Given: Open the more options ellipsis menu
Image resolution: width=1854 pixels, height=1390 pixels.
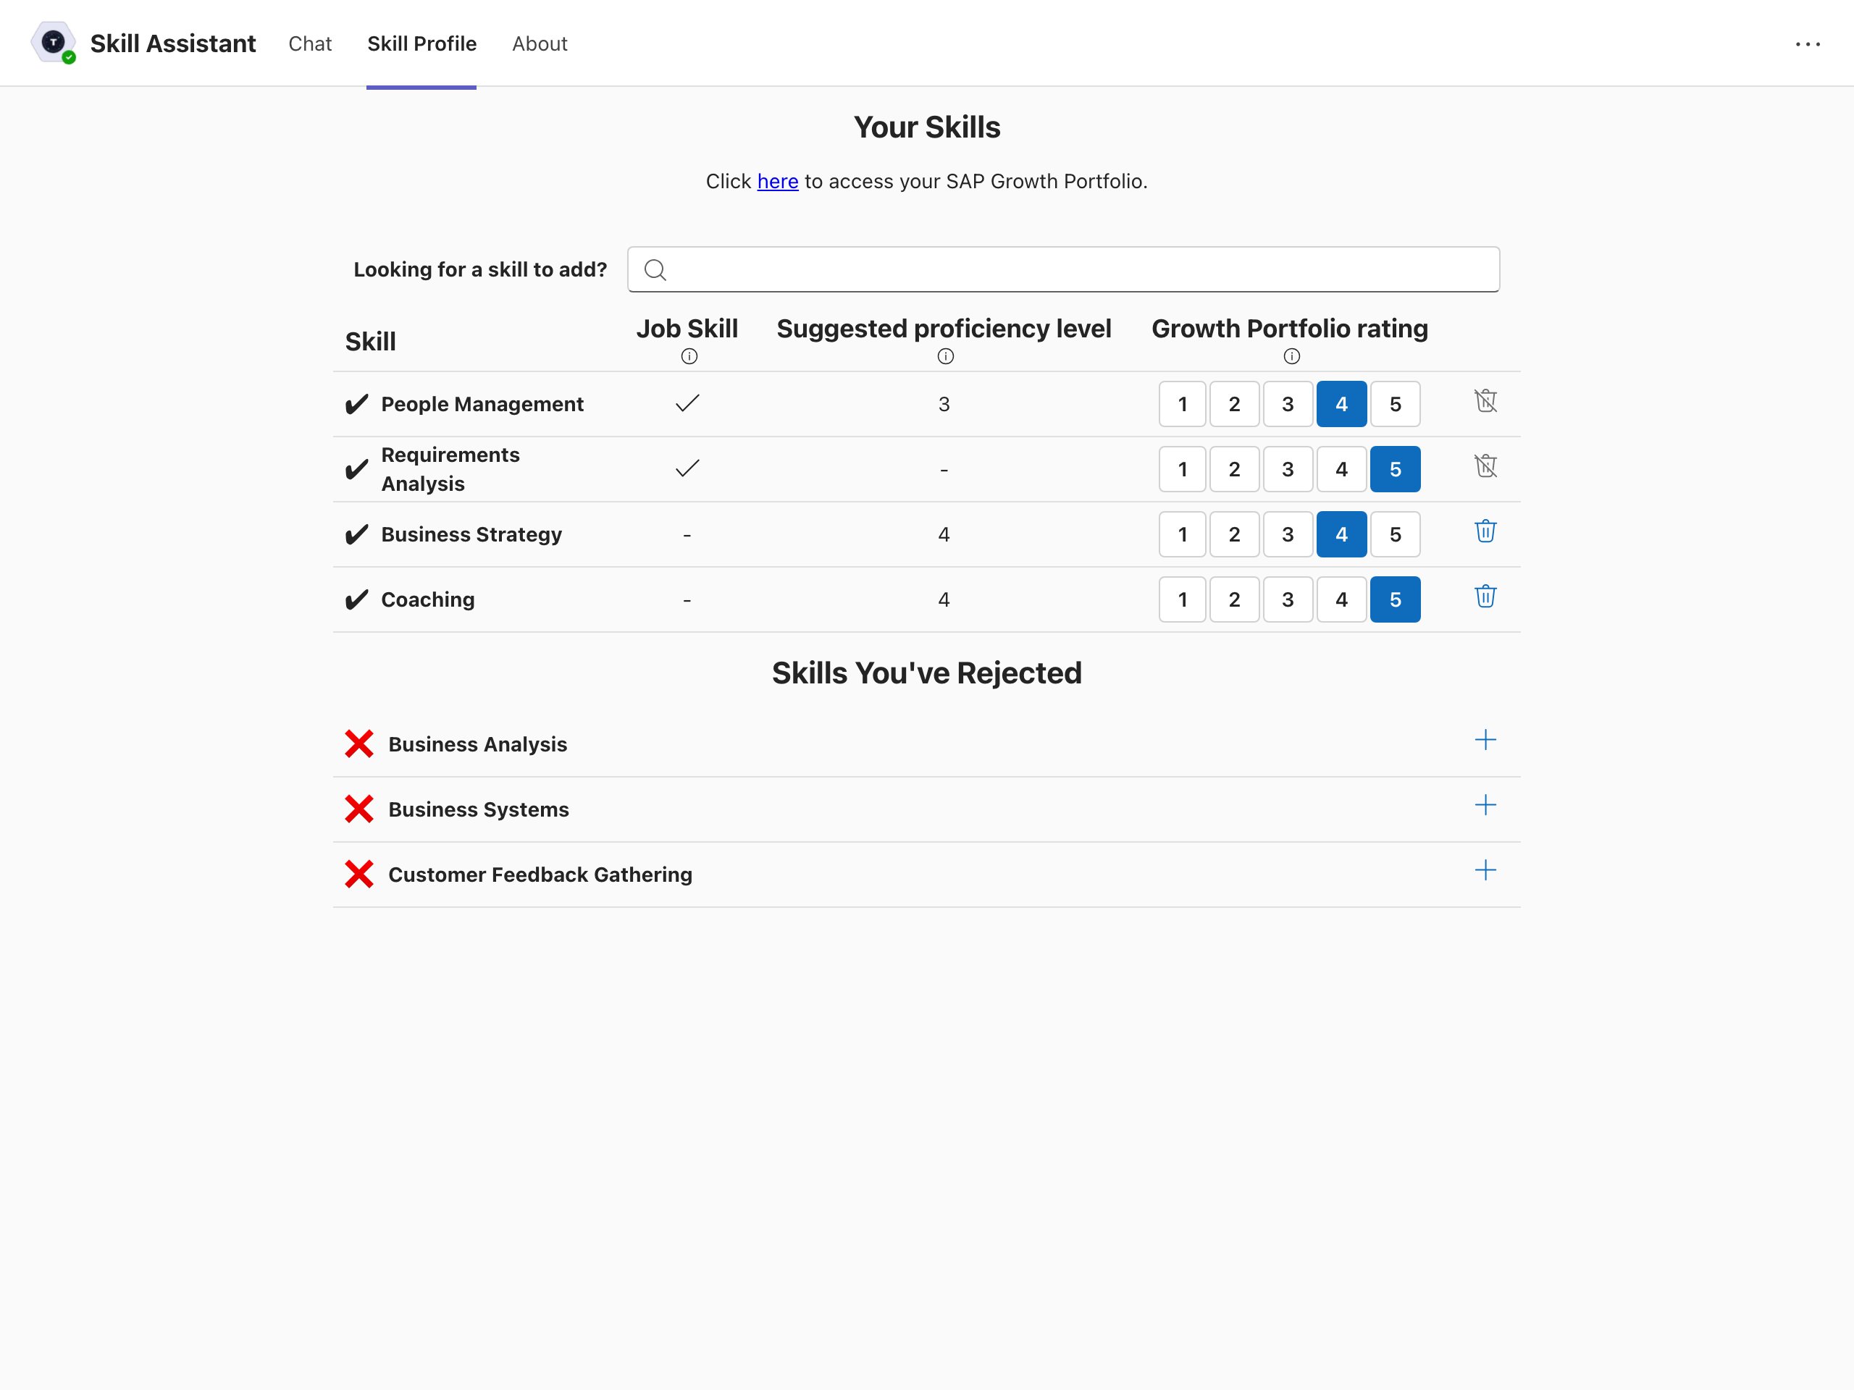Looking at the screenshot, I should tap(1808, 43).
